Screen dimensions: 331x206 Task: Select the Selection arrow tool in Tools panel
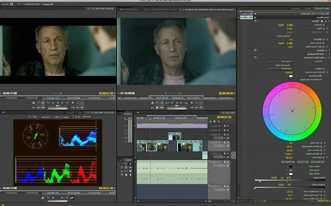point(130,164)
